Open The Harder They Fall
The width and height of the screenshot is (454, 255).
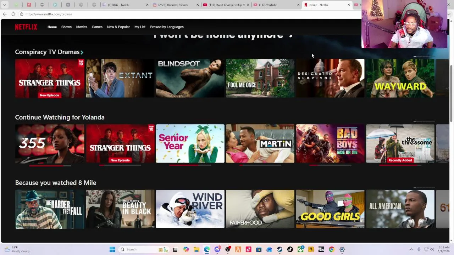point(49,209)
